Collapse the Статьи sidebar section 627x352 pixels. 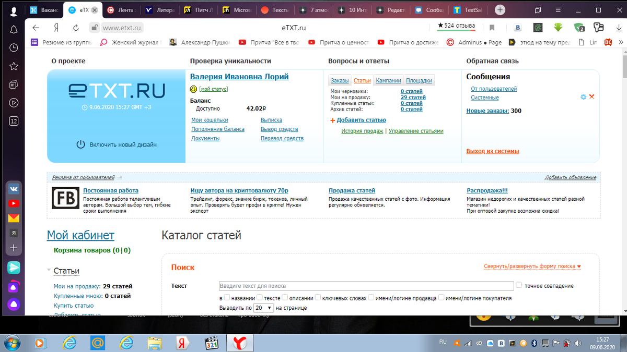[x=49, y=270]
